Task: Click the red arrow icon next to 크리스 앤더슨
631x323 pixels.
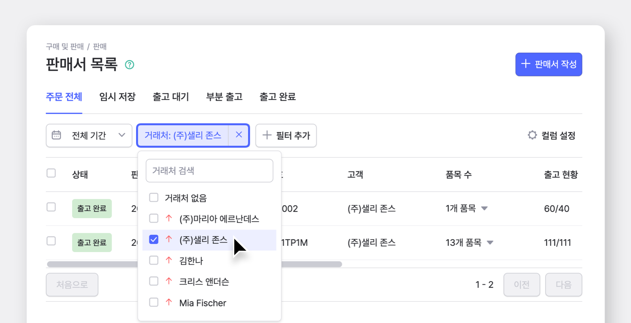Action: point(169,281)
